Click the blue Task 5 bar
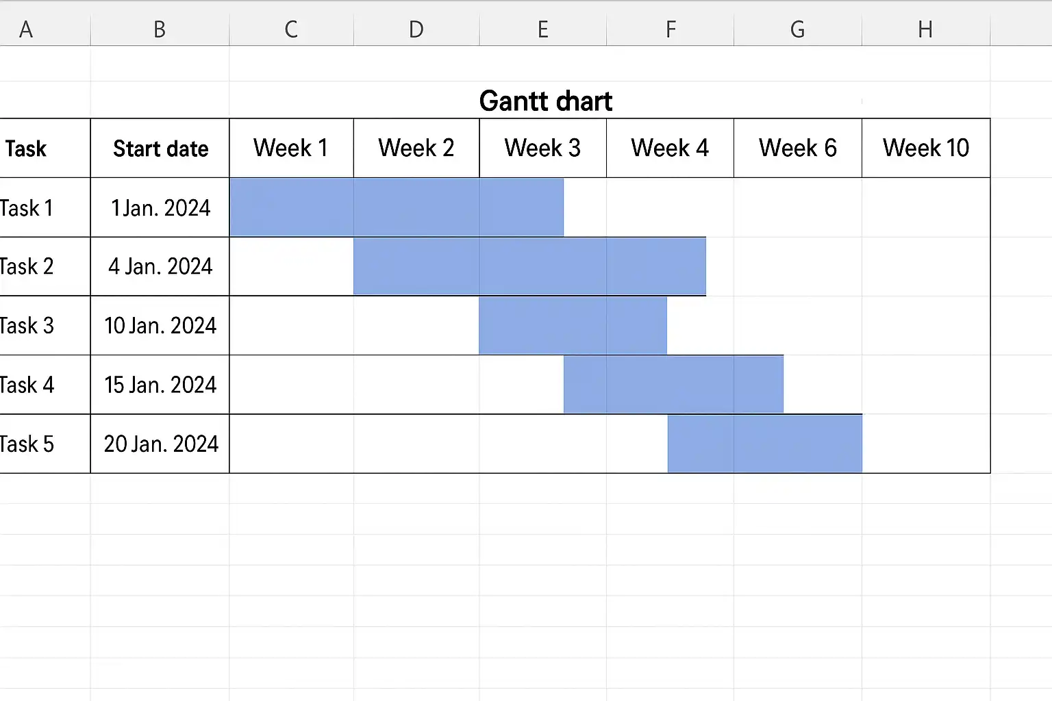Image resolution: width=1052 pixels, height=701 pixels. [x=764, y=444]
